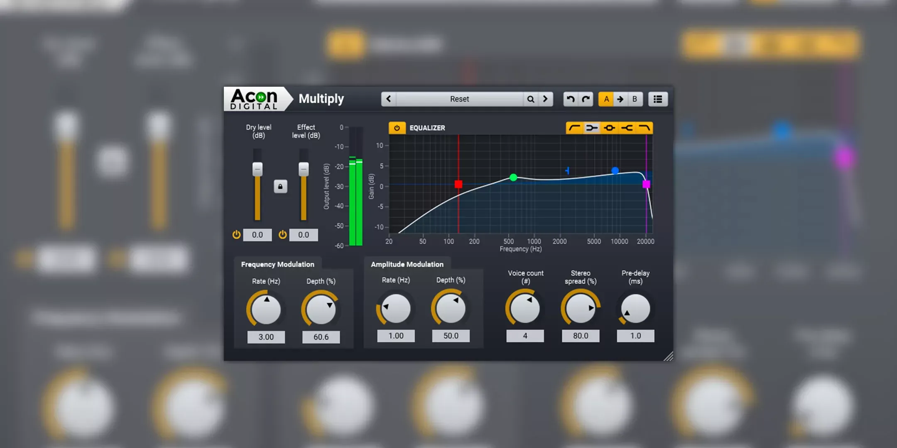897x448 pixels.
Task: Click the Acon Digital logo
Action: coord(254,99)
